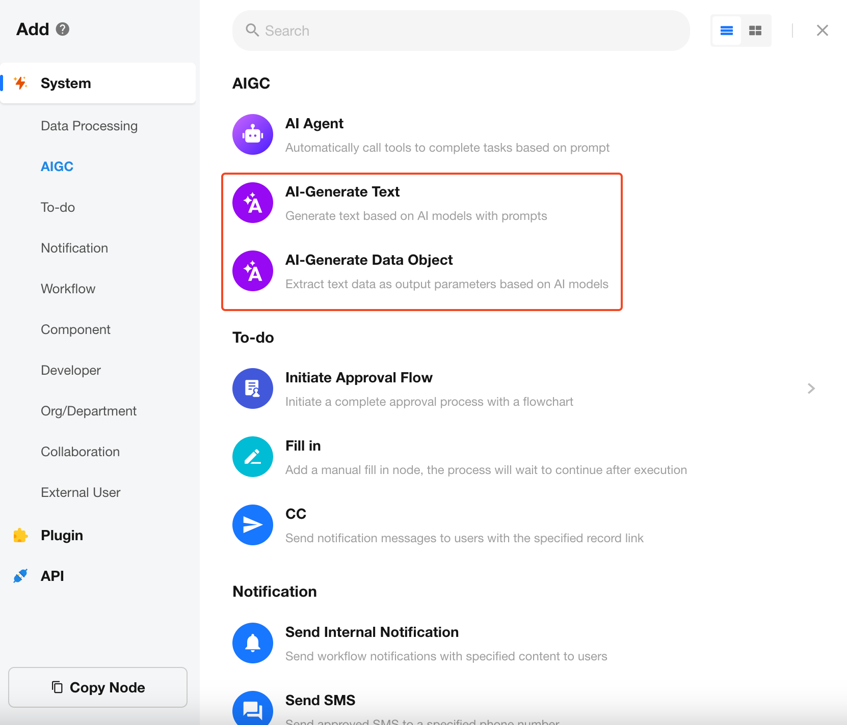
Task: Pick the Send Internal Notification bell icon
Action: pos(253,643)
